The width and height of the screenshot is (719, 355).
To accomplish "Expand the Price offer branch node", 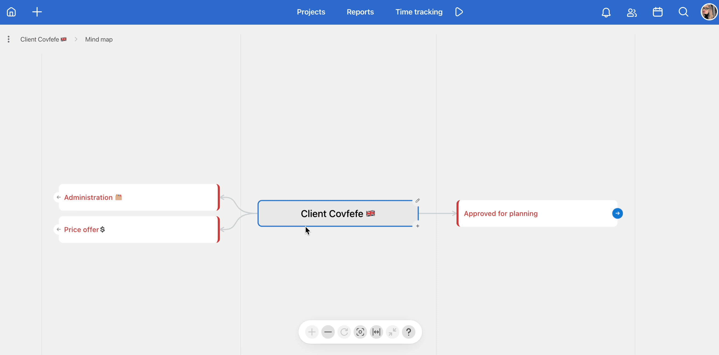I will 58,229.
